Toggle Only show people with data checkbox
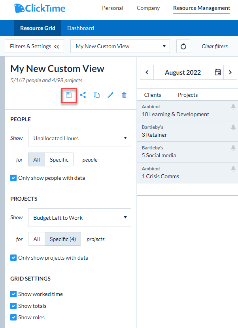 (x=13, y=178)
